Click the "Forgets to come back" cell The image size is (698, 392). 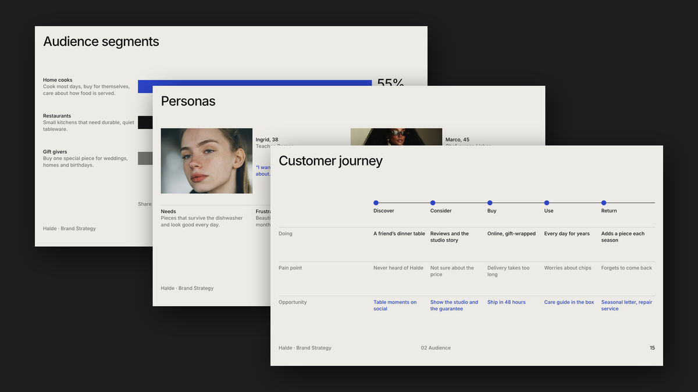tap(626, 268)
